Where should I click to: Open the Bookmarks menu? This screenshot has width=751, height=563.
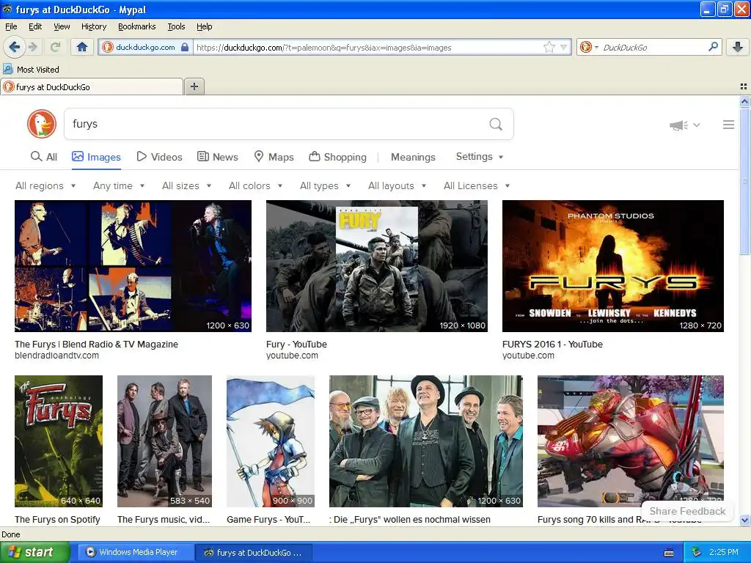(x=136, y=26)
